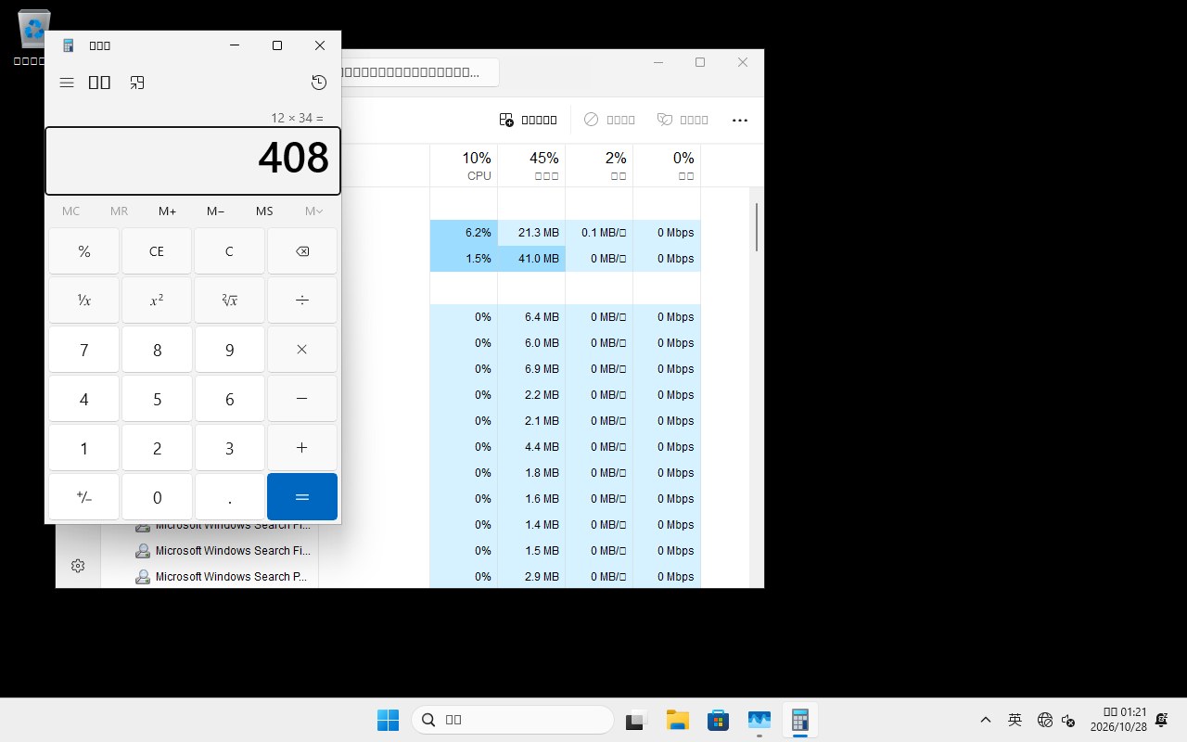Viewport: 1187px width, 742px height.
Task: Open Microsoft Store from taskbar
Action: [718, 720]
